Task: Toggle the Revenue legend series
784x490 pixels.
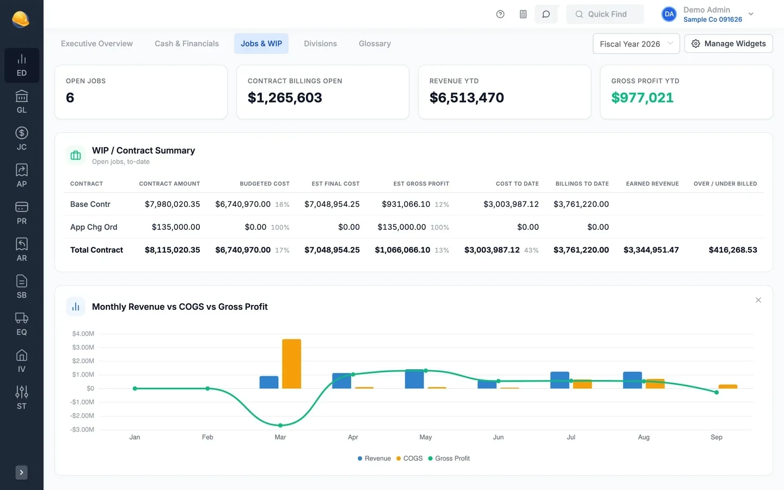Action: click(375, 458)
